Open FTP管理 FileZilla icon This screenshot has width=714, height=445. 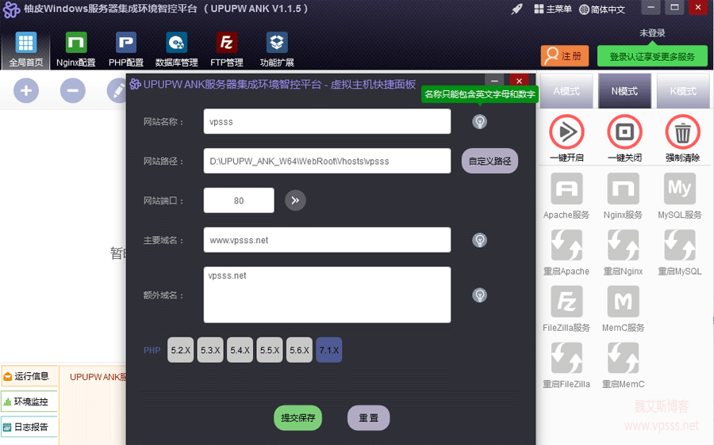click(227, 44)
